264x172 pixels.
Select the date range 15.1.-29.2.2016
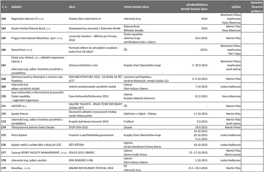coord(198,168)
